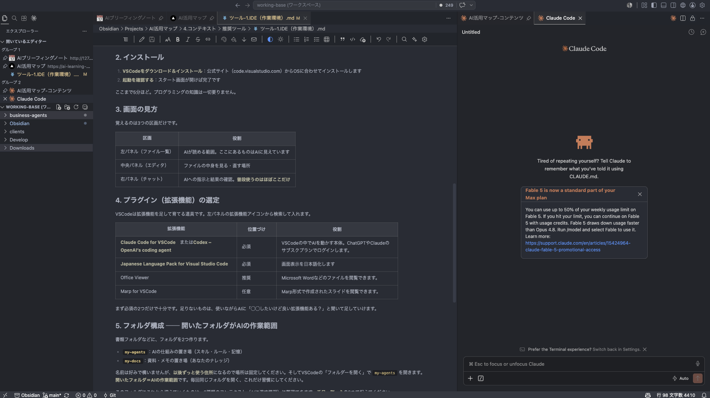710x398 pixels.
Task: Start a new Claude Code chat
Action: pyautogui.click(x=703, y=32)
